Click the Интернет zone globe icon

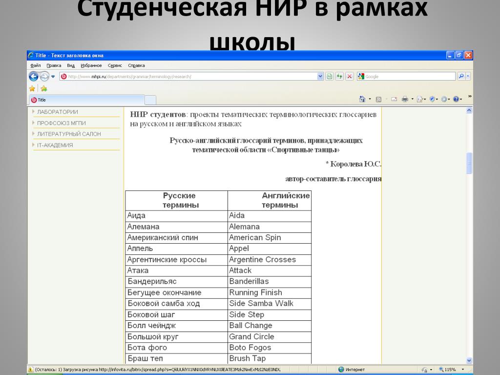coord(341,369)
